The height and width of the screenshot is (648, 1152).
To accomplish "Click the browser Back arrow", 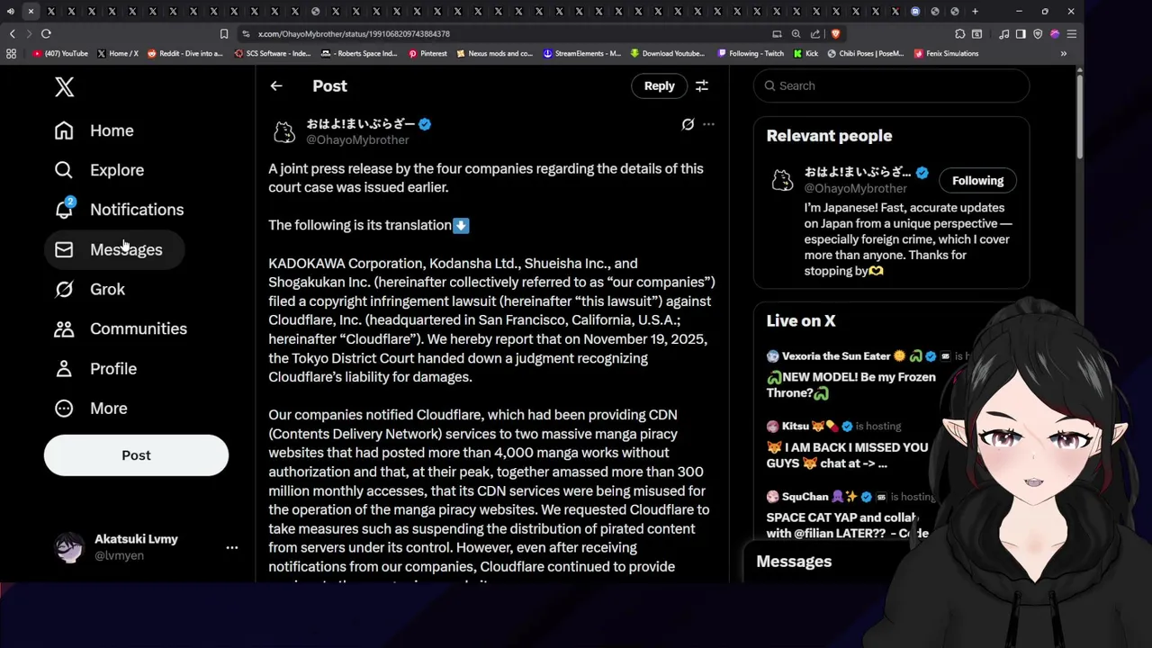I will 12,33.
